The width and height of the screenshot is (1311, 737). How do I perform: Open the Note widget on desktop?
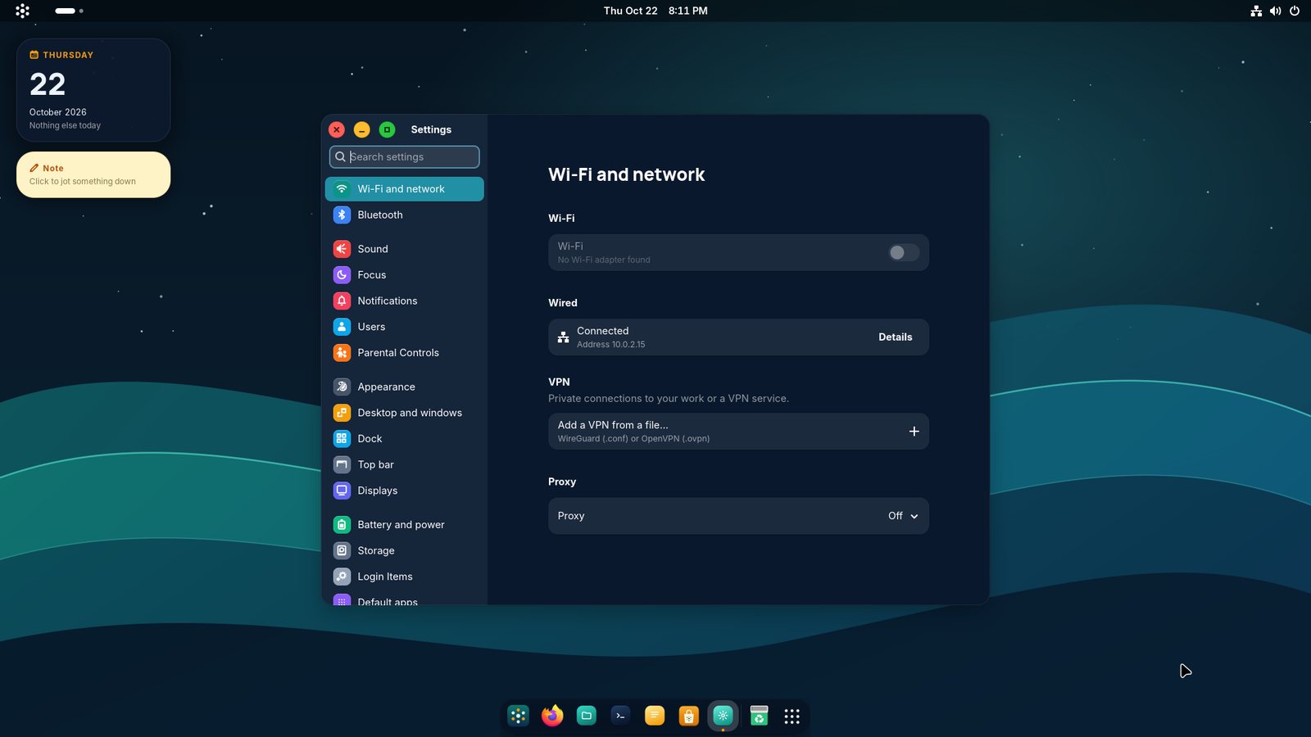click(93, 174)
